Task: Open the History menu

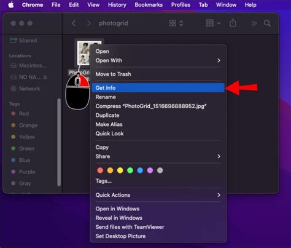Action: pos(117,5)
